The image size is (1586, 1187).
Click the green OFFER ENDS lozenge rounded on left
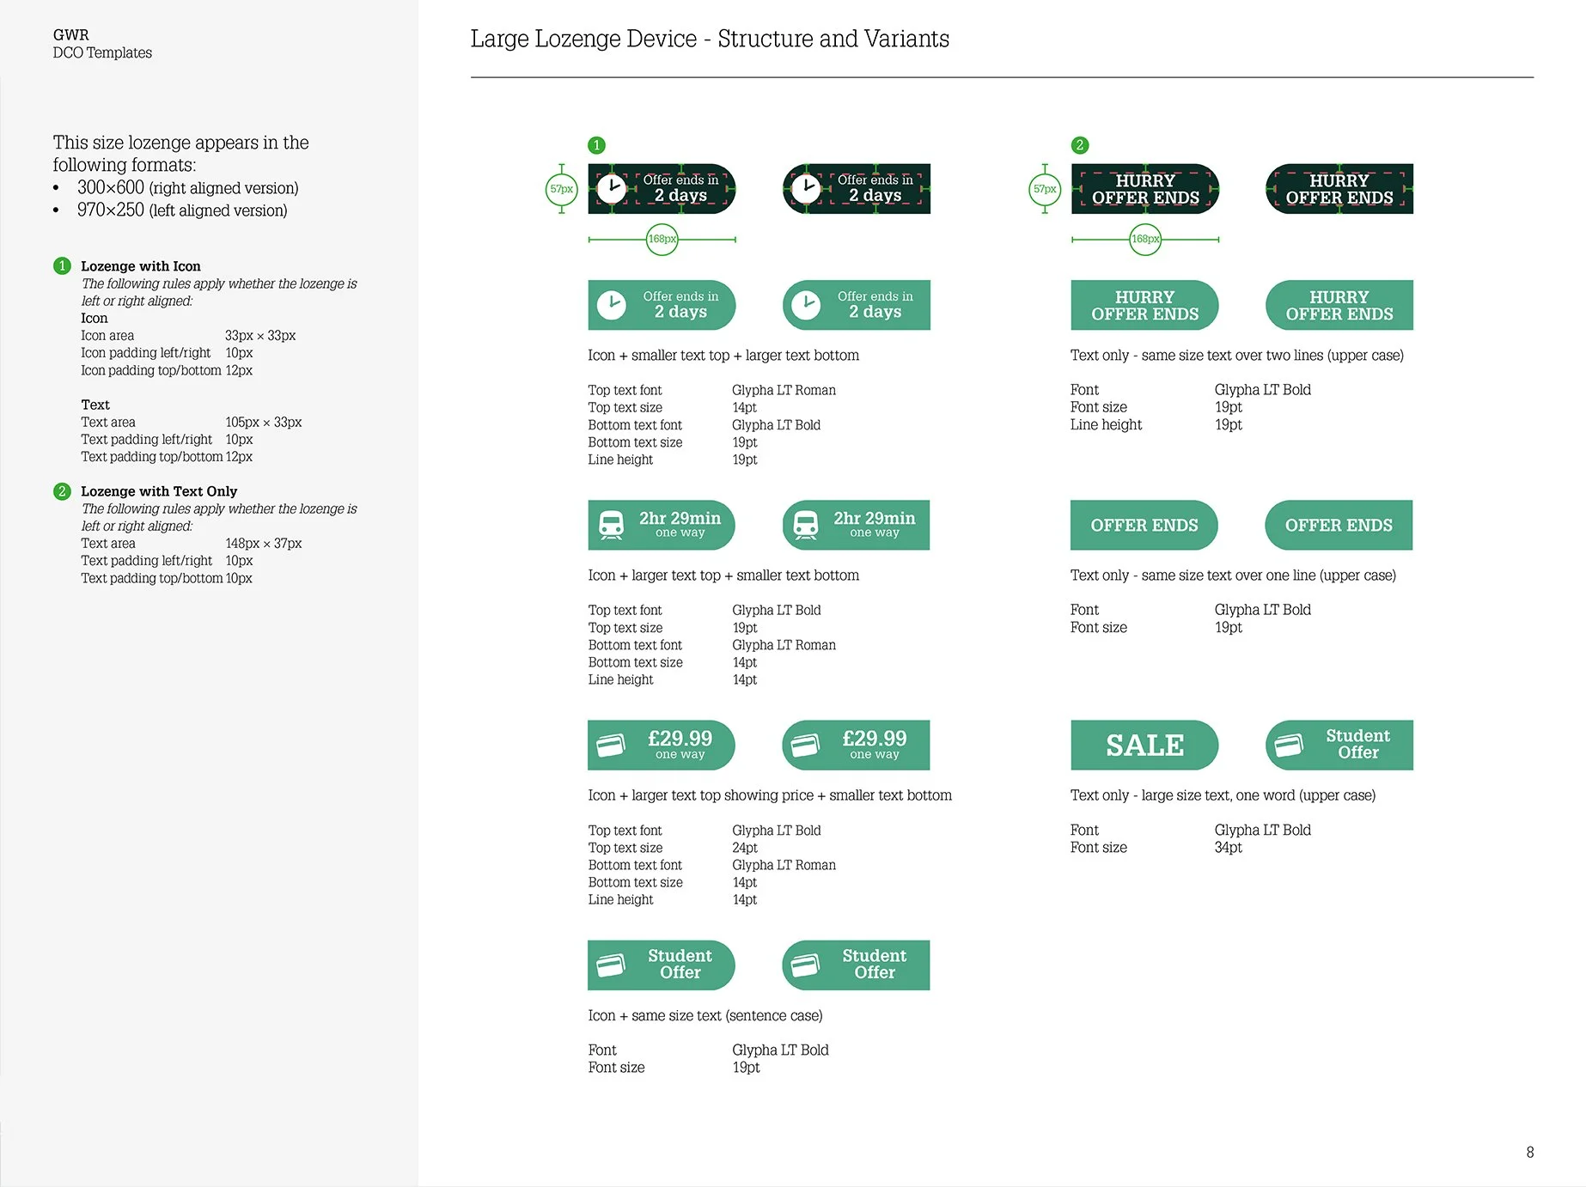1339,525
